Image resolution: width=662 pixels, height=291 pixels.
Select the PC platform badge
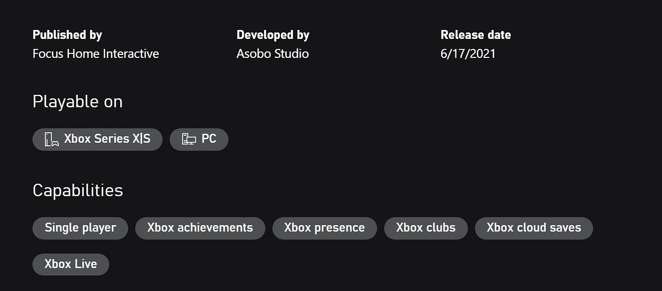pos(199,139)
